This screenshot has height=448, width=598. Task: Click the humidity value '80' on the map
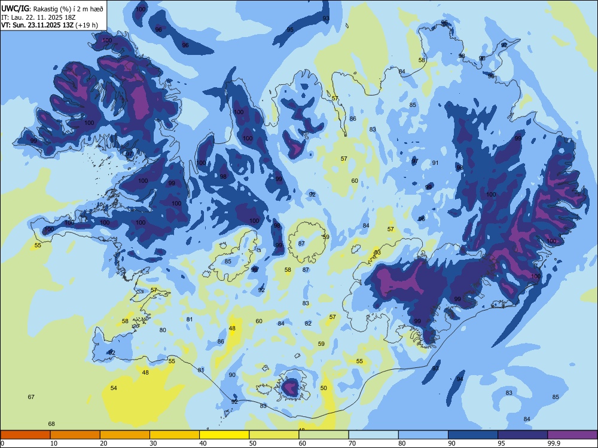[x=163, y=330]
